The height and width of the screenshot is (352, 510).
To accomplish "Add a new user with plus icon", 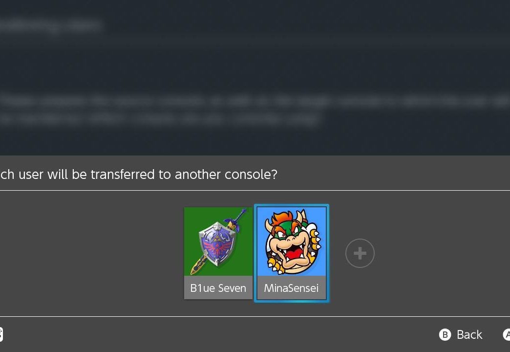I will tap(360, 253).
